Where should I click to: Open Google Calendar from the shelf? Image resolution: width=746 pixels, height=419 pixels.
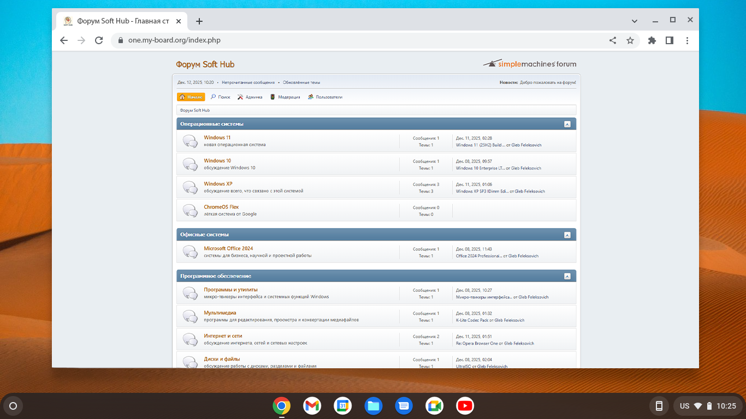pos(343,406)
